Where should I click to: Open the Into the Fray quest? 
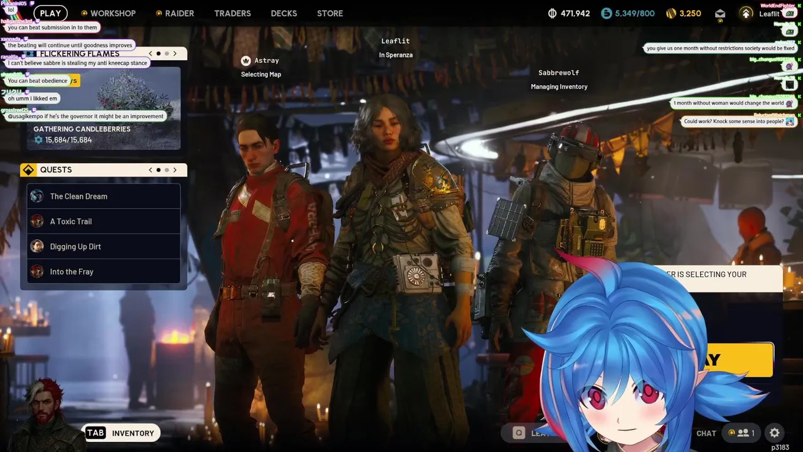pyautogui.click(x=104, y=271)
